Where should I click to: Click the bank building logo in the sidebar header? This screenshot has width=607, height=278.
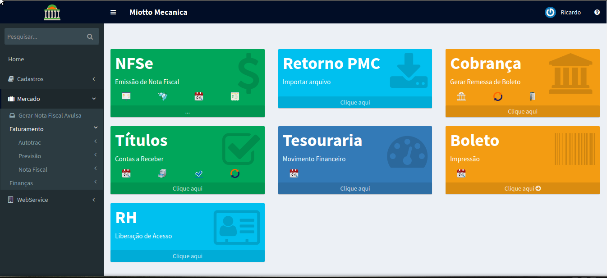click(52, 12)
